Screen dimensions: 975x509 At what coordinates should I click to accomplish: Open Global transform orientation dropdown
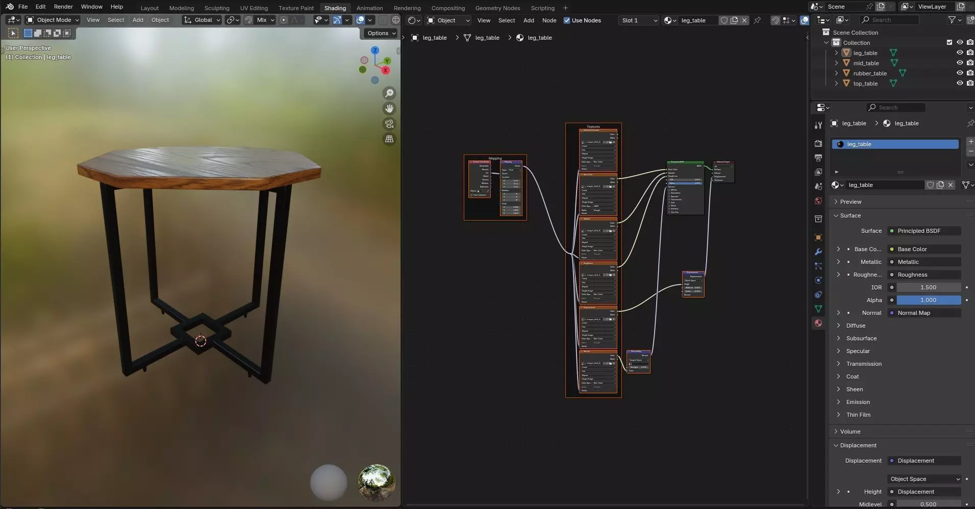pos(202,20)
